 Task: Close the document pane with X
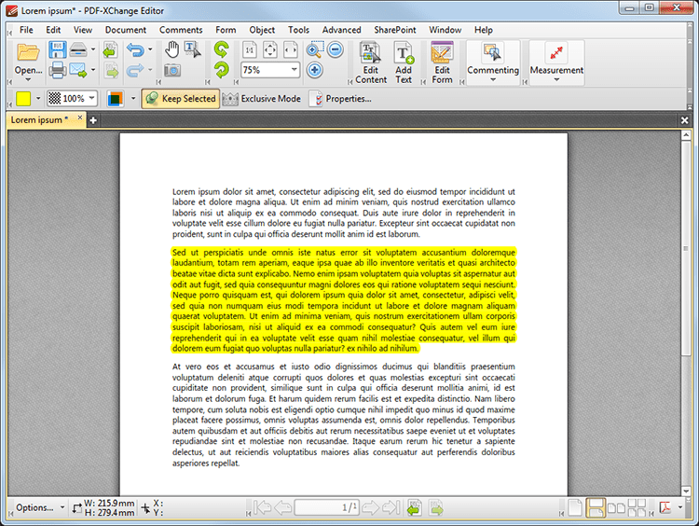(x=684, y=120)
